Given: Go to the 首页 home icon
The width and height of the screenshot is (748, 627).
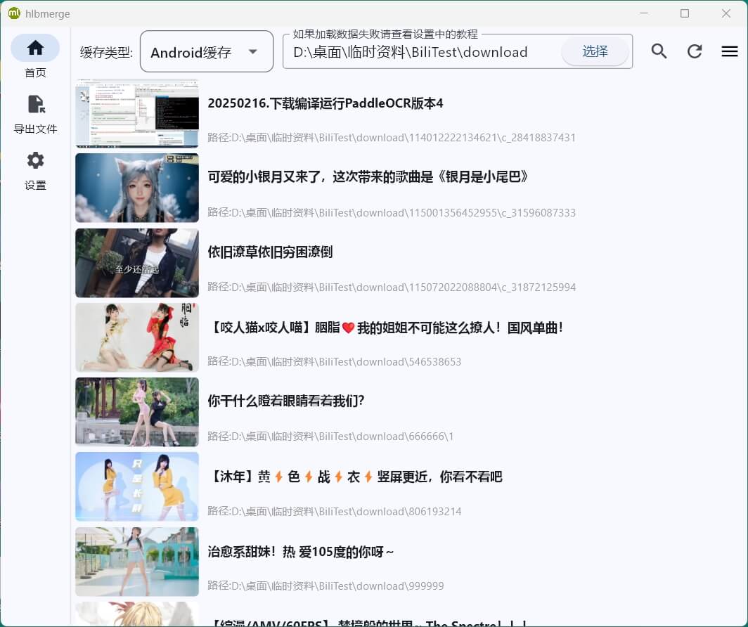Looking at the screenshot, I should (x=35, y=48).
